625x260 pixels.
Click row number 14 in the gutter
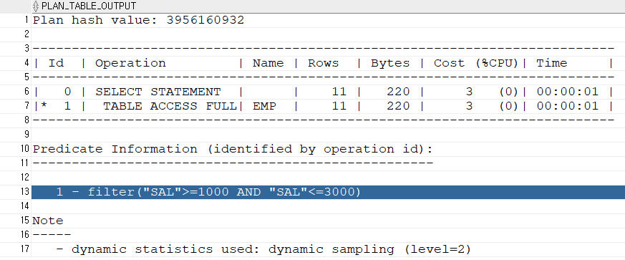[25, 206]
